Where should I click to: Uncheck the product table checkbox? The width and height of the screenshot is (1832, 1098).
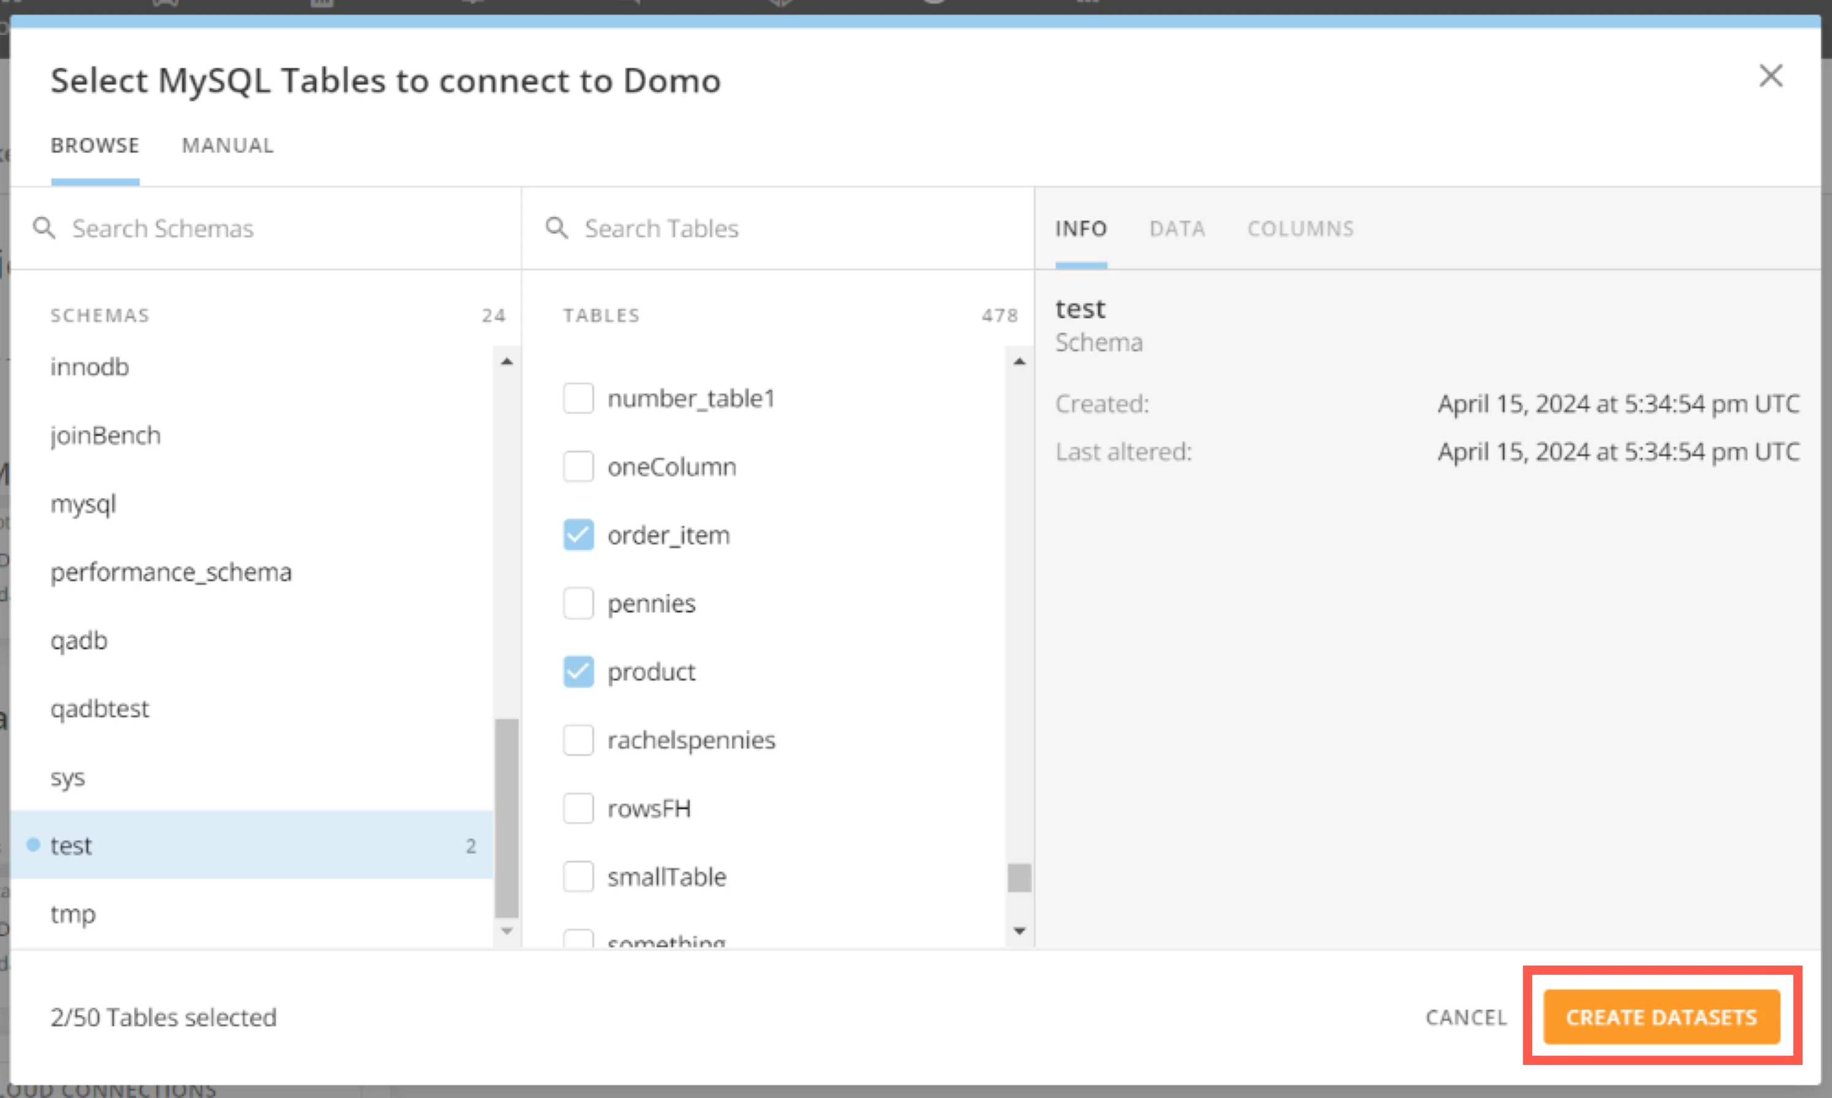click(578, 671)
